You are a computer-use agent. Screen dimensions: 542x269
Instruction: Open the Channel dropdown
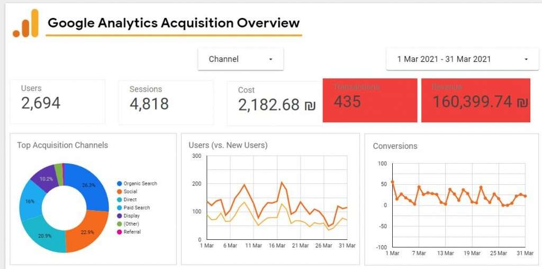point(241,59)
